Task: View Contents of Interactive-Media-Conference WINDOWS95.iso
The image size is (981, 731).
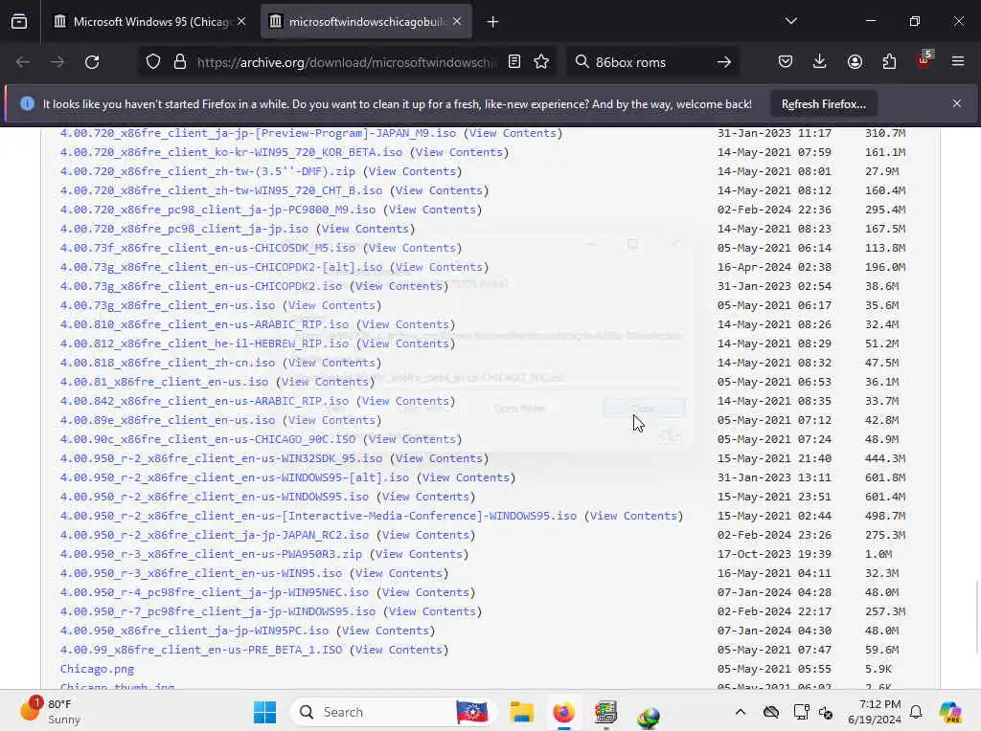Action: [x=634, y=516]
